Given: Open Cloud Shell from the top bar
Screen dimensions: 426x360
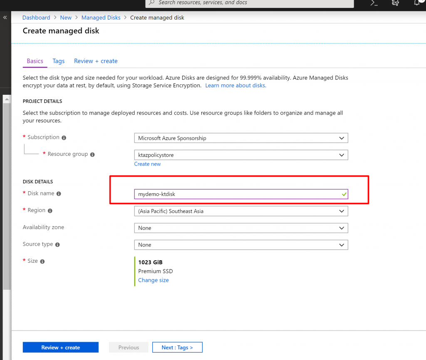Looking at the screenshot, I should [x=374, y=3].
